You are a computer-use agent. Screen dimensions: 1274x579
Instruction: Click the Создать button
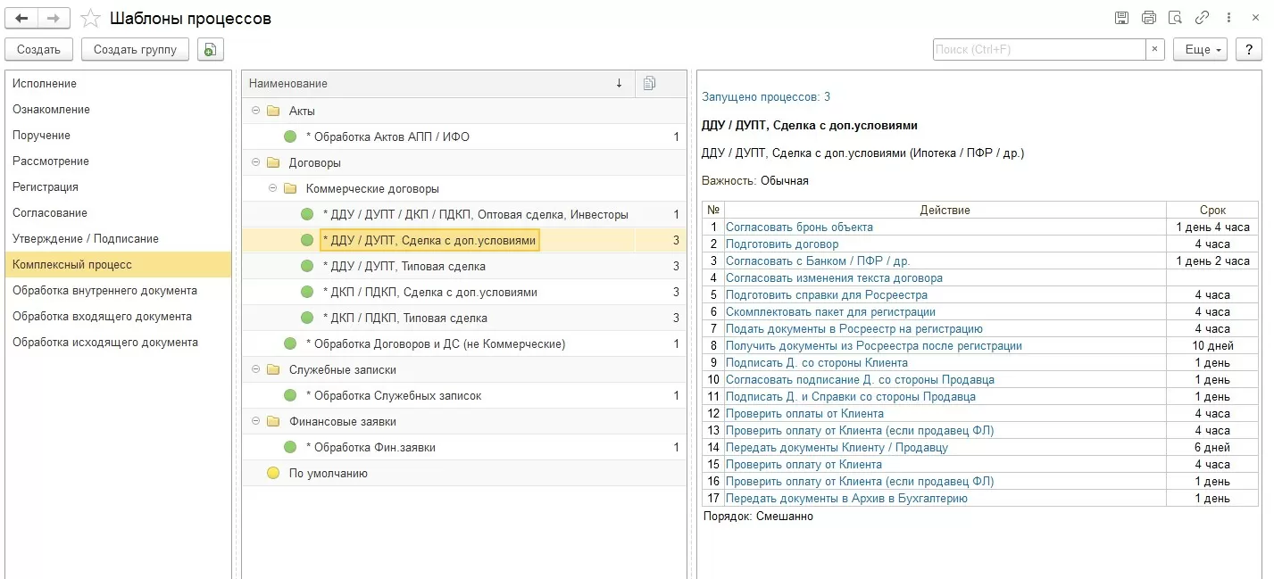point(39,50)
